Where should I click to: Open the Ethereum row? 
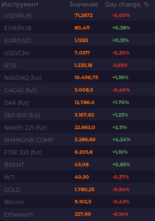(78, 214)
